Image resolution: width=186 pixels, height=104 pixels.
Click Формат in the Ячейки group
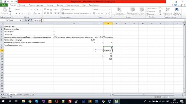[x=151, y=14]
